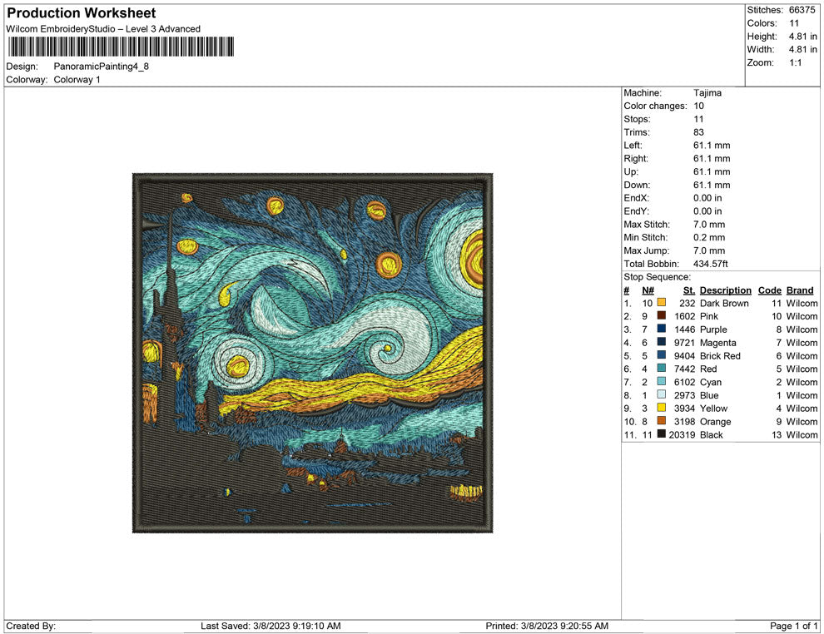Click the Yellow description text

[713, 409]
